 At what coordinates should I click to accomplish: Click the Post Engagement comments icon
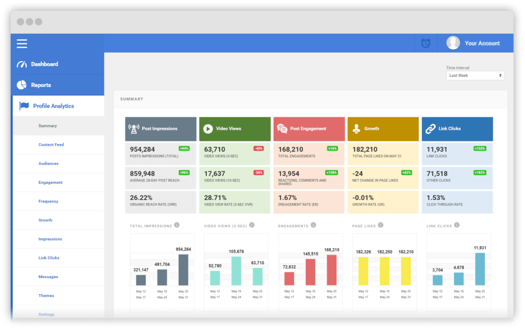pyautogui.click(x=283, y=129)
